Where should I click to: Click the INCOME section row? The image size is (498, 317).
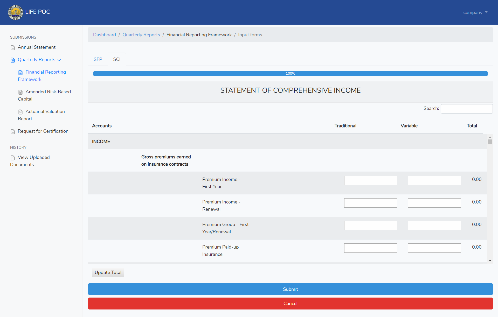click(x=288, y=142)
